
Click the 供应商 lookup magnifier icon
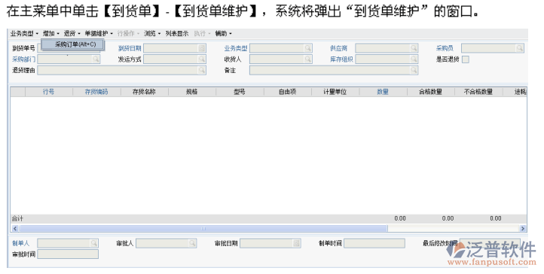tap(414, 48)
